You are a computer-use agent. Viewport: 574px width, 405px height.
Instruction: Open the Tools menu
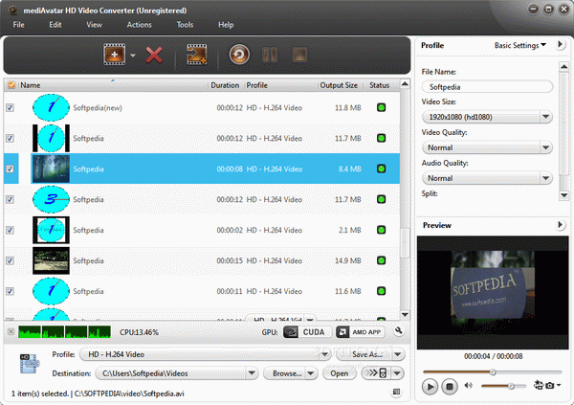(x=185, y=25)
